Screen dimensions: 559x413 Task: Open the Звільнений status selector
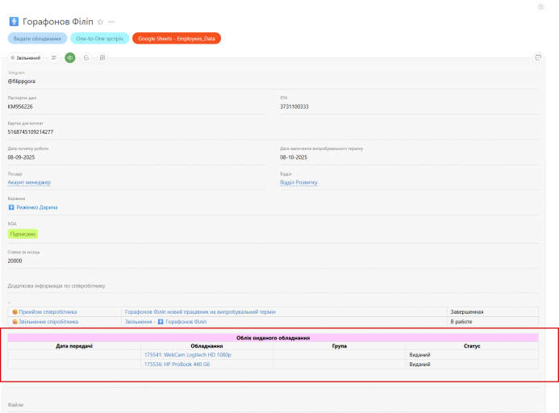click(26, 58)
